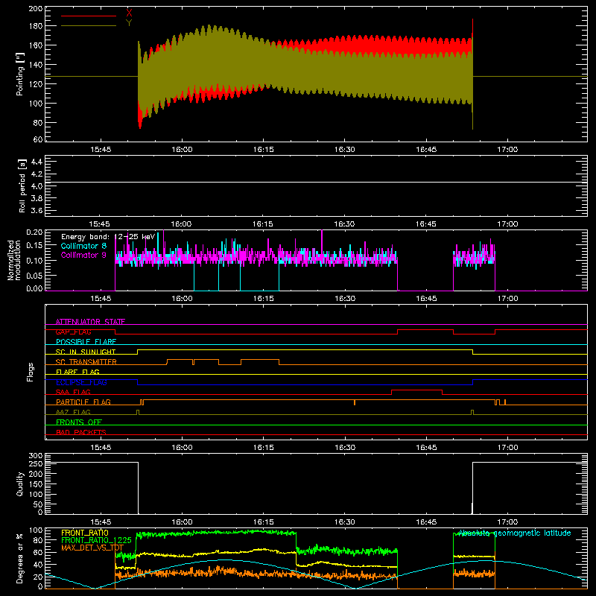
Task: Click 'Energy band: 12-25 keV' label
Action: point(108,237)
